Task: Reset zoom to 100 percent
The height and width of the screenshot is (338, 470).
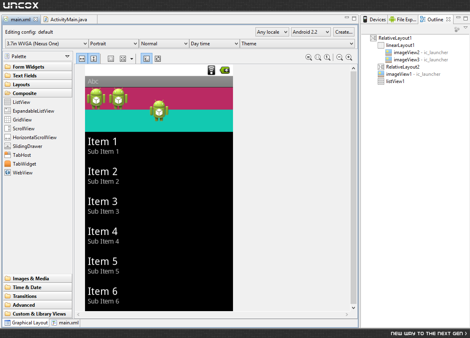Action: [327, 57]
